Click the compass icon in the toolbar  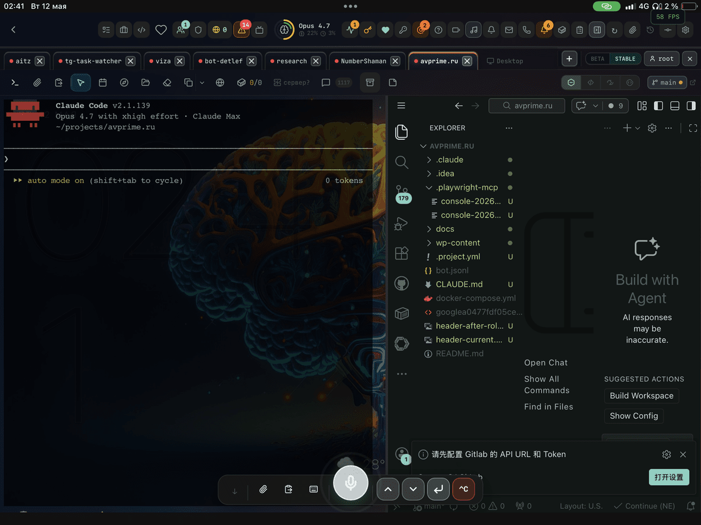124,83
